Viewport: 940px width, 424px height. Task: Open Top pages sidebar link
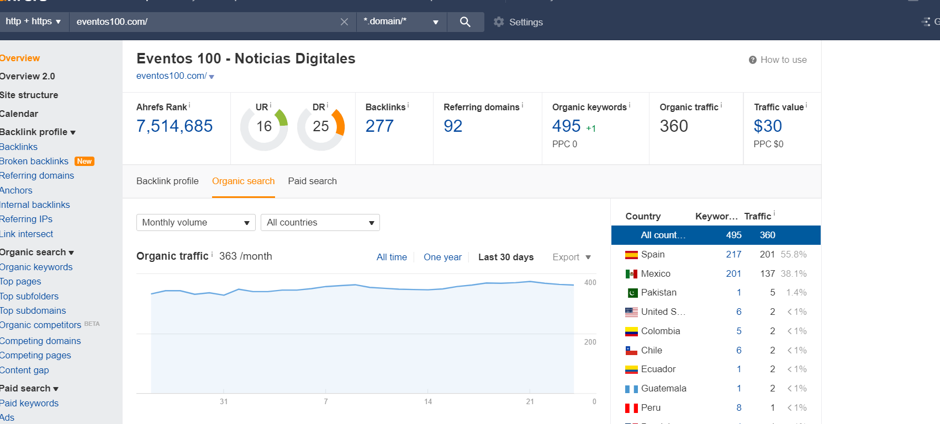[x=20, y=282]
